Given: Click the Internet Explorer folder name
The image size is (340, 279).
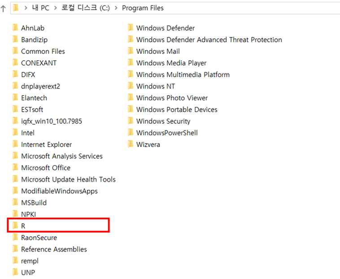Looking at the screenshot, I should [x=46, y=144].
